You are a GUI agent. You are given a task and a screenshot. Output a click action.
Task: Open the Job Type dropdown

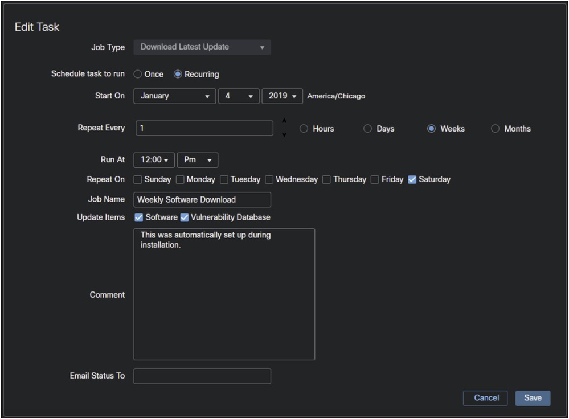click(x=202, y=47)
